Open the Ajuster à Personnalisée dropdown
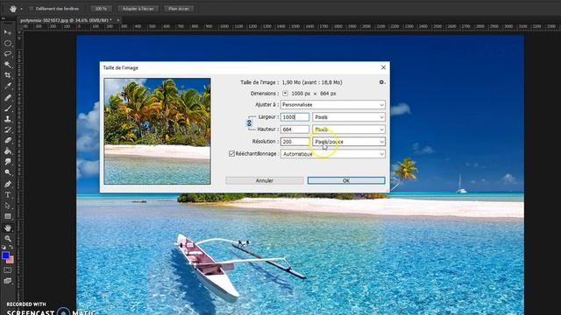This screenshot has height=315, width=561. coord(333,105)
